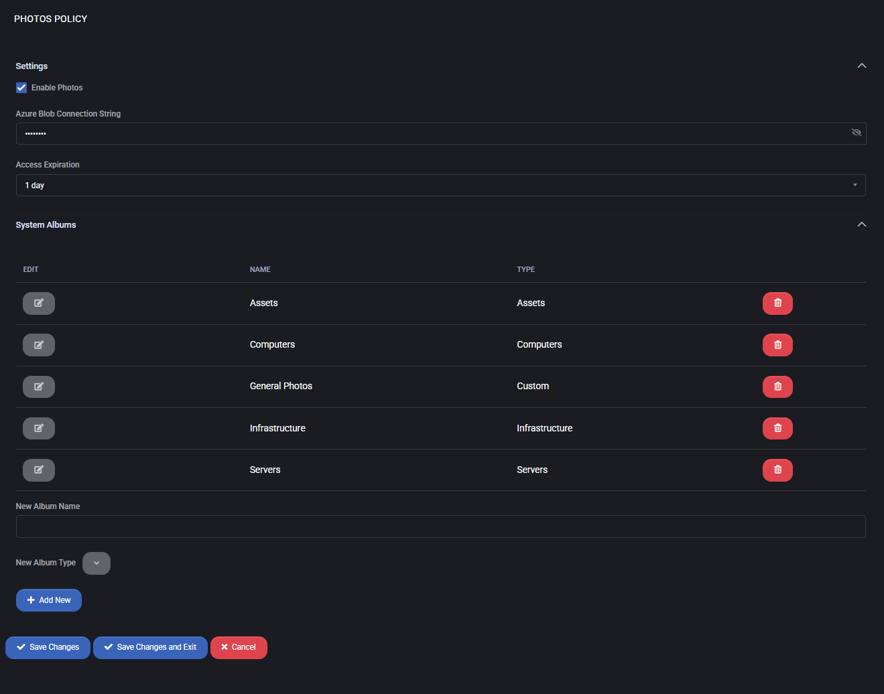The width and height of the screenshot is (884, 694).
Task: Cancel the policy changes
Action: [239, 648]
